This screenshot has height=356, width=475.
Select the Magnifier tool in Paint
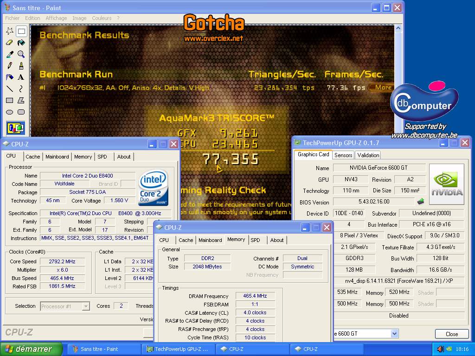(21, 54)
